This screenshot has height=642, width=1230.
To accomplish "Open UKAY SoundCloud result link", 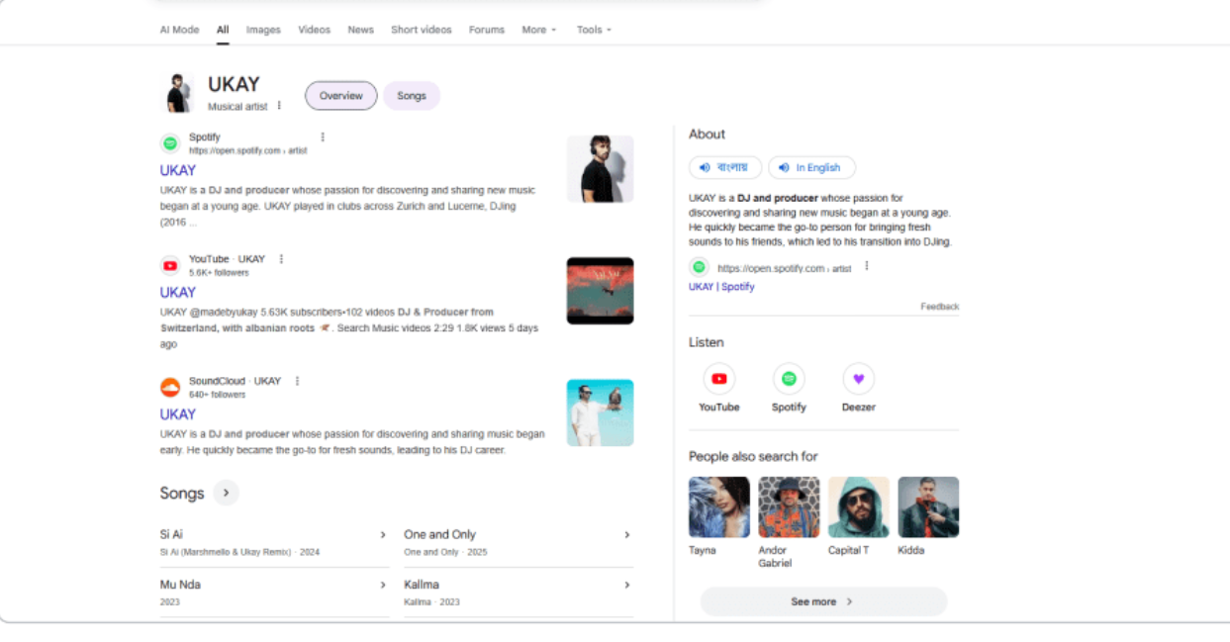I will (178, 413).
